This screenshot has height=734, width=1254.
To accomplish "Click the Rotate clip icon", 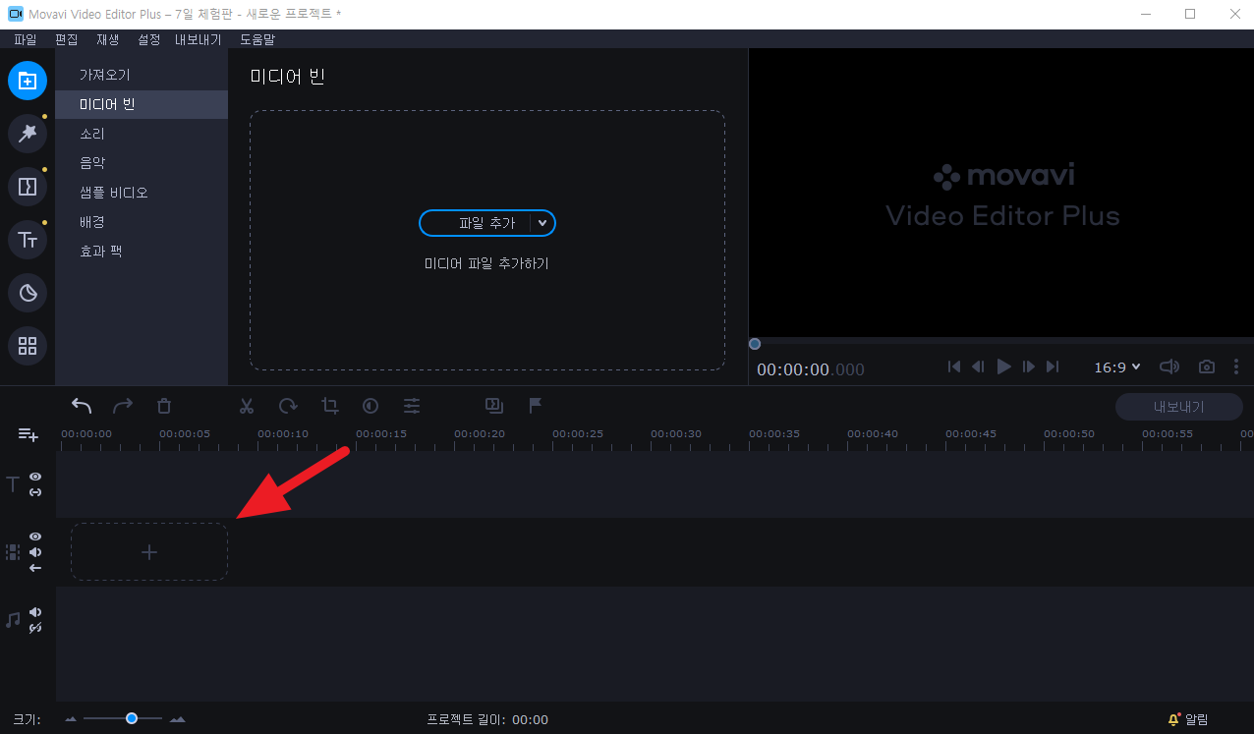I will coord(288,406).
